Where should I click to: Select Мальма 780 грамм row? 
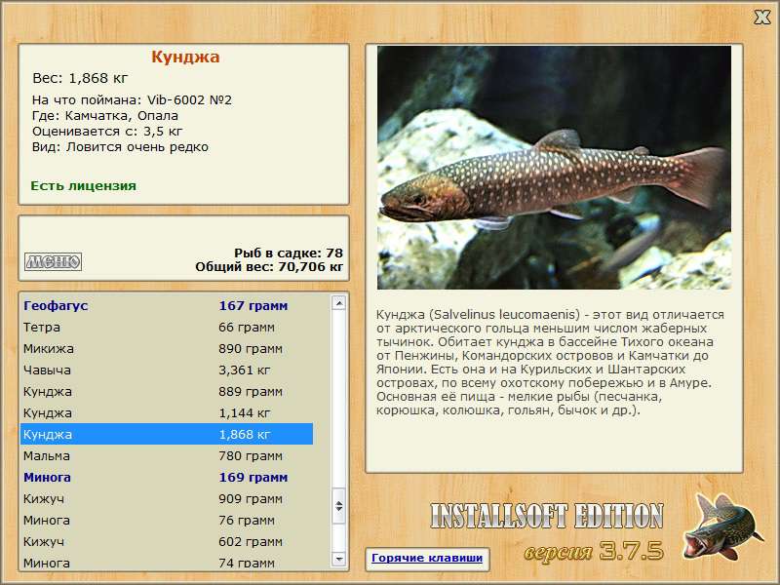tap(167, 455)
